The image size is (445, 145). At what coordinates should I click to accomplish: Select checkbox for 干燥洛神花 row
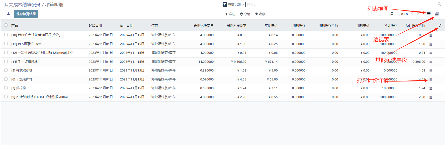point(6,79)
